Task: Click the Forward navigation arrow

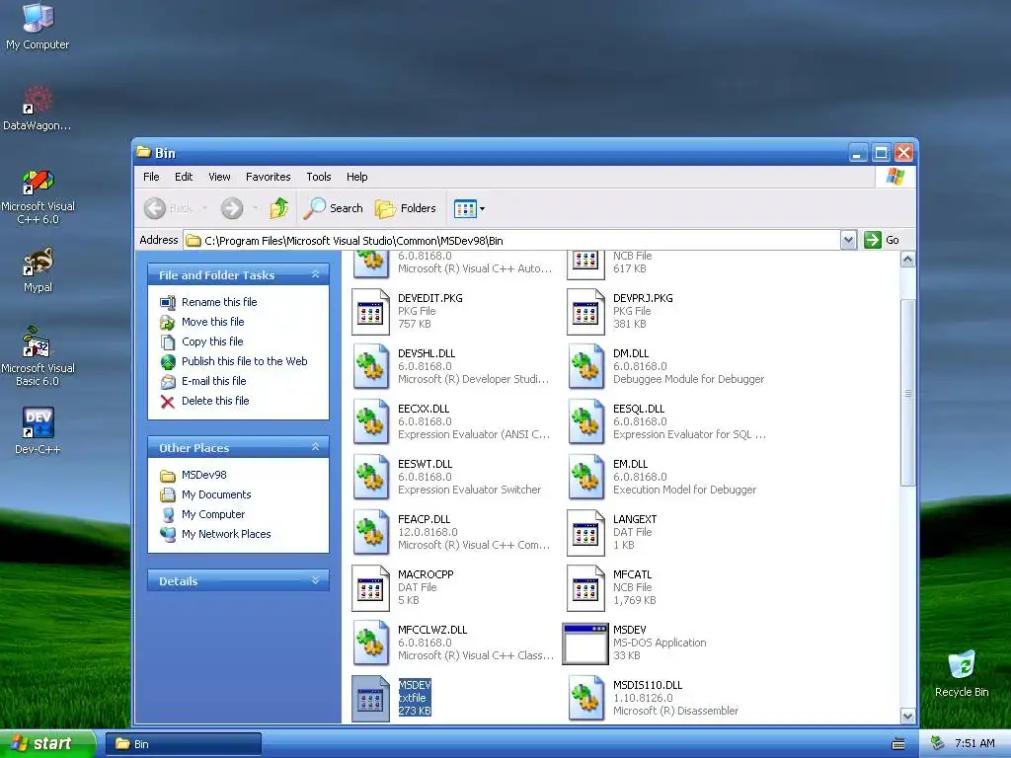Action: (x=232, y=208)
